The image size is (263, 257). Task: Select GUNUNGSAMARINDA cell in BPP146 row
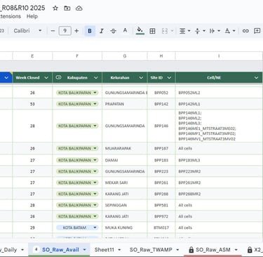point(125,126)
